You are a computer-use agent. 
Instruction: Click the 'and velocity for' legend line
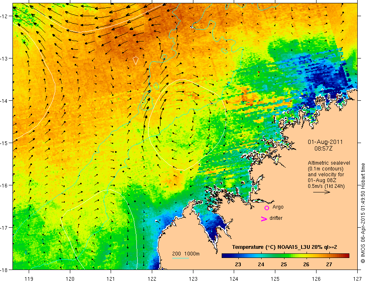(x=326, y=175)
